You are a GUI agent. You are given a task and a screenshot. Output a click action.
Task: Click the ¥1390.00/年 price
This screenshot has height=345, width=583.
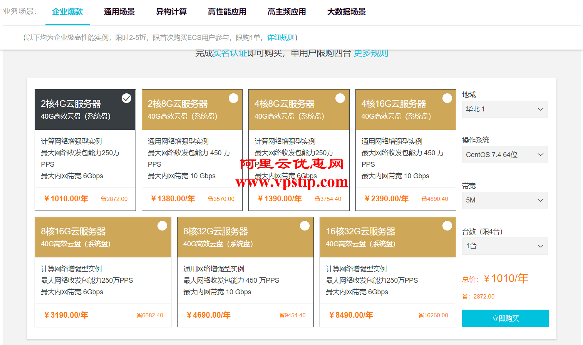(x=280, y=199)
